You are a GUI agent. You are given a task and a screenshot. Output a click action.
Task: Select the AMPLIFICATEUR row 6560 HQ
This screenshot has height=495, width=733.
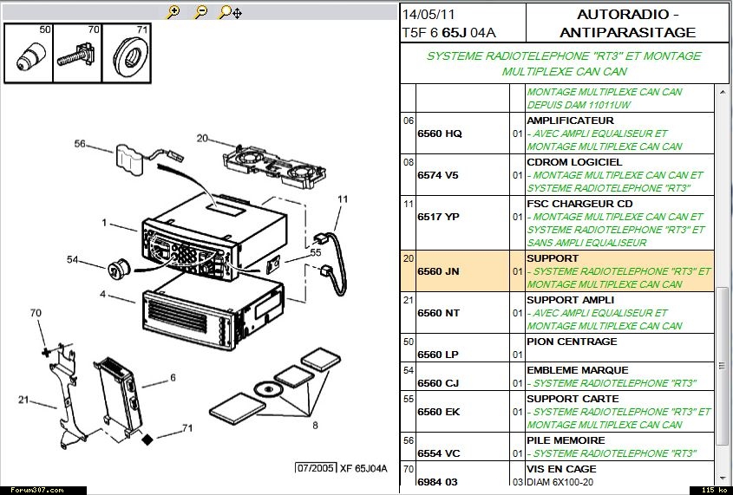(x=555, y=134)
